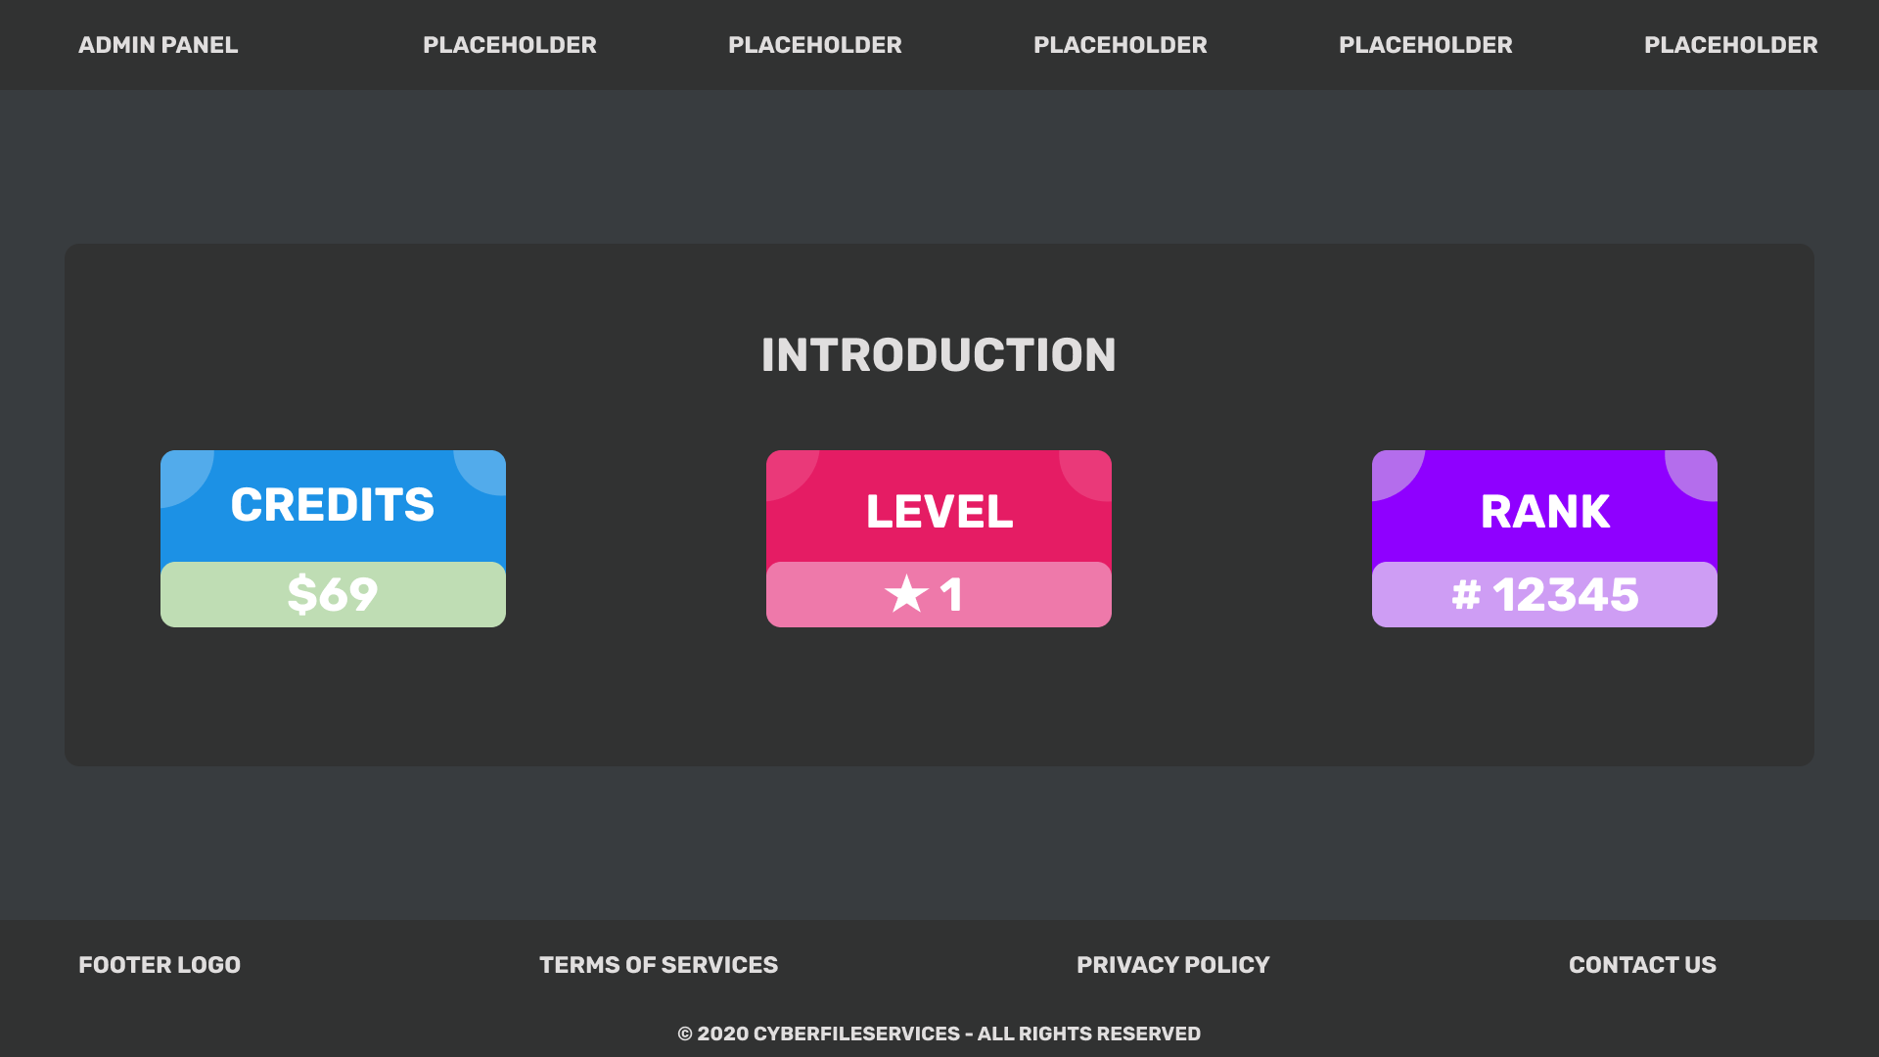Open the middle PLACEHOLDER navigation item
The height and width of the screenshot is (1057, 1879).
[x=1120, y=45]
